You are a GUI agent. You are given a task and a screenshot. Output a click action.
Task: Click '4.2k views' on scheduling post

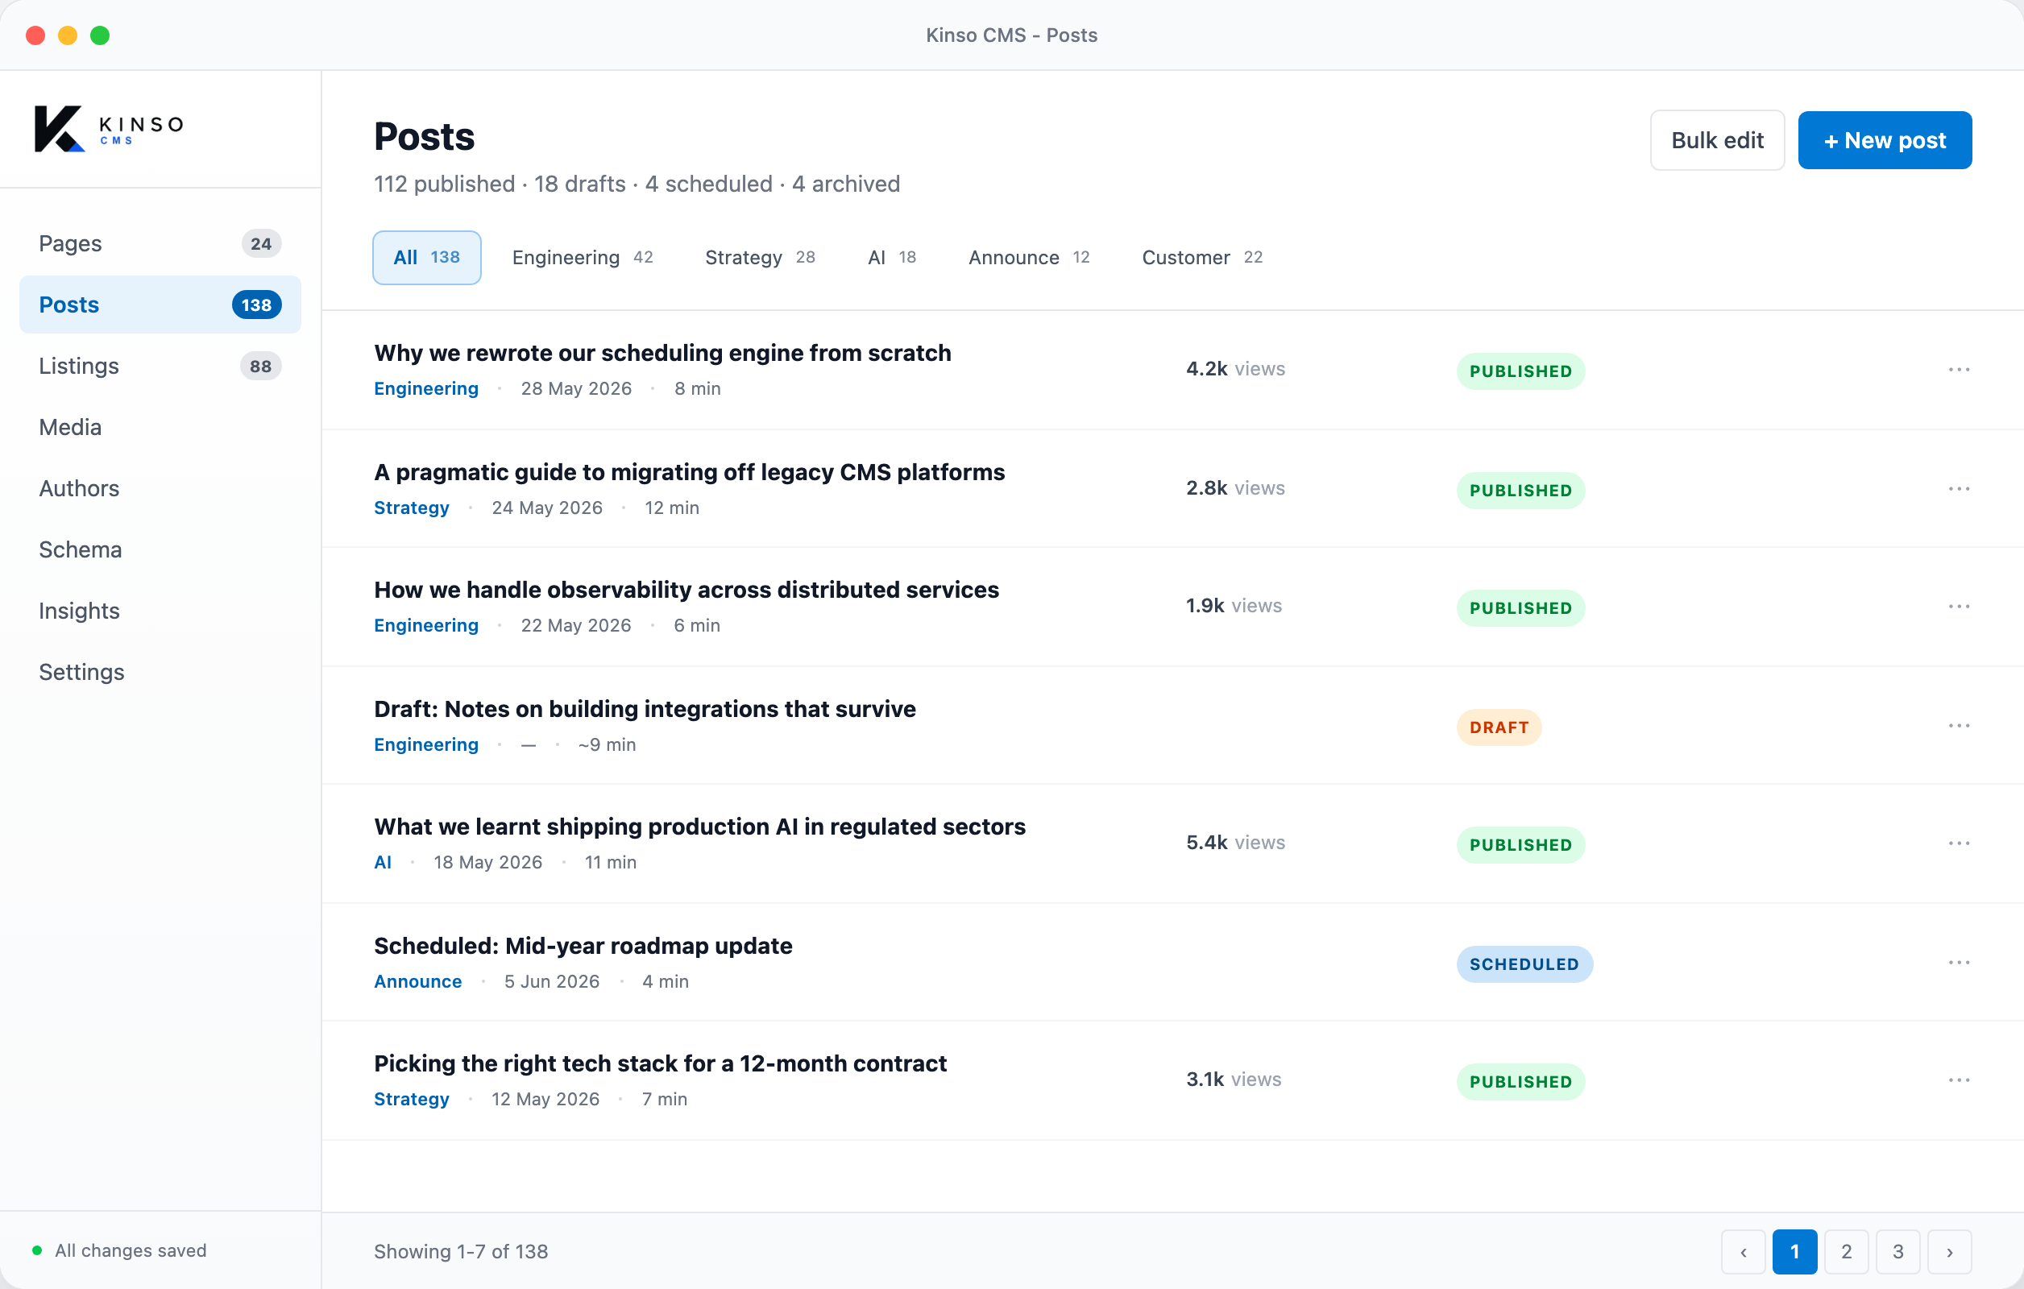tap(1235, 369)
